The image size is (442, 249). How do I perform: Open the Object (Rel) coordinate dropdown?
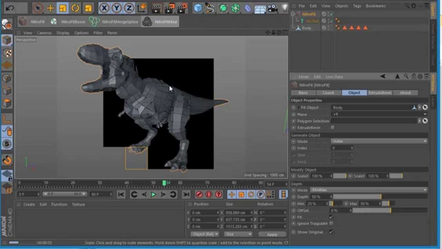pos(204,234)
